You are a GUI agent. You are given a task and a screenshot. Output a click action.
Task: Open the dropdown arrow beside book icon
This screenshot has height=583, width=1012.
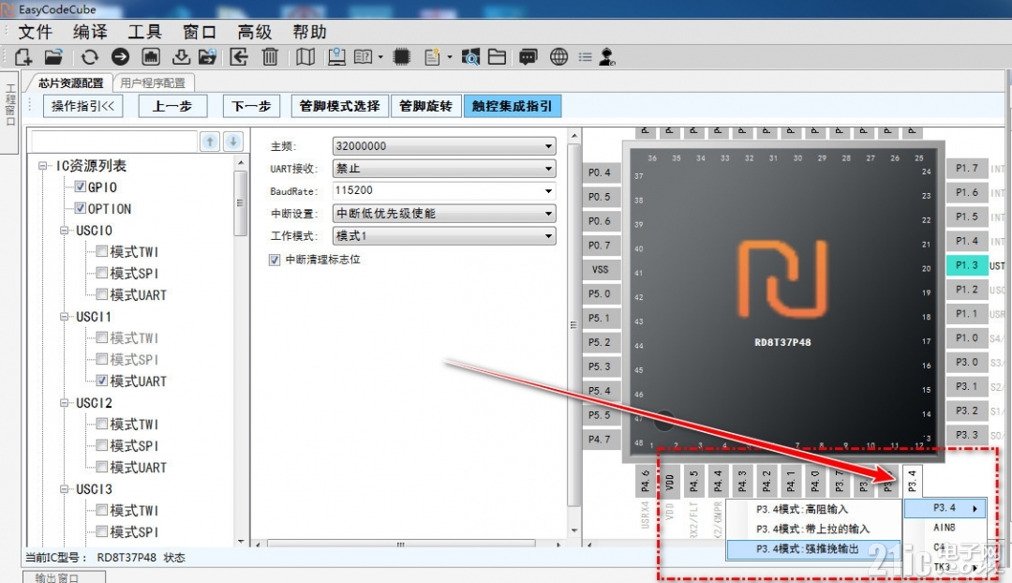coord(380,57)
